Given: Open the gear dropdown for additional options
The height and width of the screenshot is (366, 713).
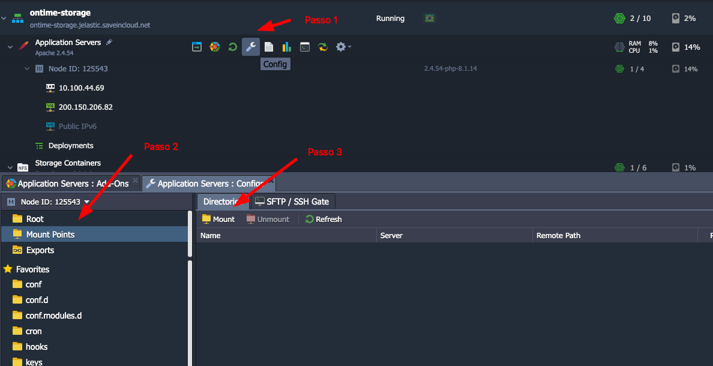Looking at the screenshot, I should [x=343, y=47].
